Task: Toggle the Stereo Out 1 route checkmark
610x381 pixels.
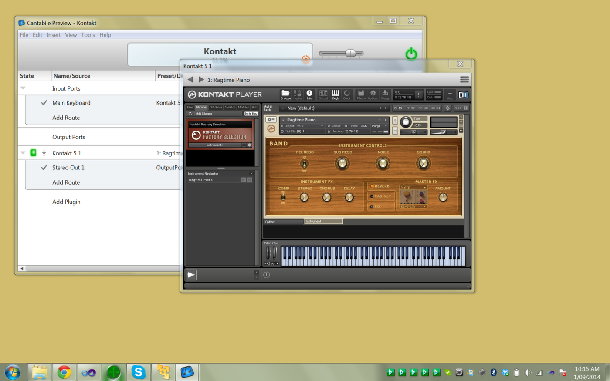Action: (x=44, y=167)
